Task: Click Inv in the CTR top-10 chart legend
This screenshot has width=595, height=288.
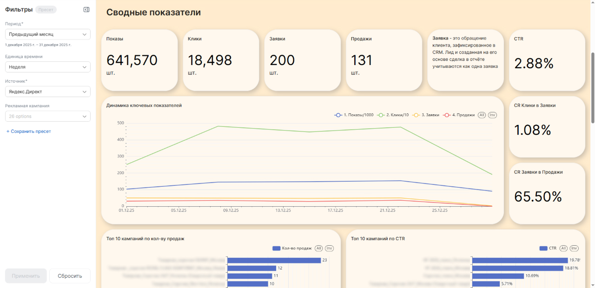Action: coord(574,249)
